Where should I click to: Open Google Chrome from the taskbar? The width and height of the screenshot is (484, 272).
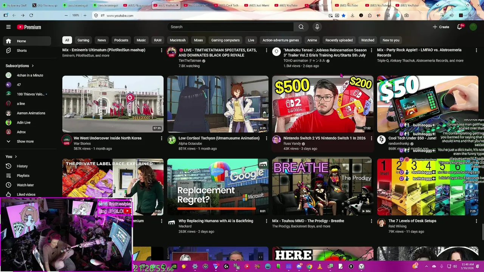309,266
